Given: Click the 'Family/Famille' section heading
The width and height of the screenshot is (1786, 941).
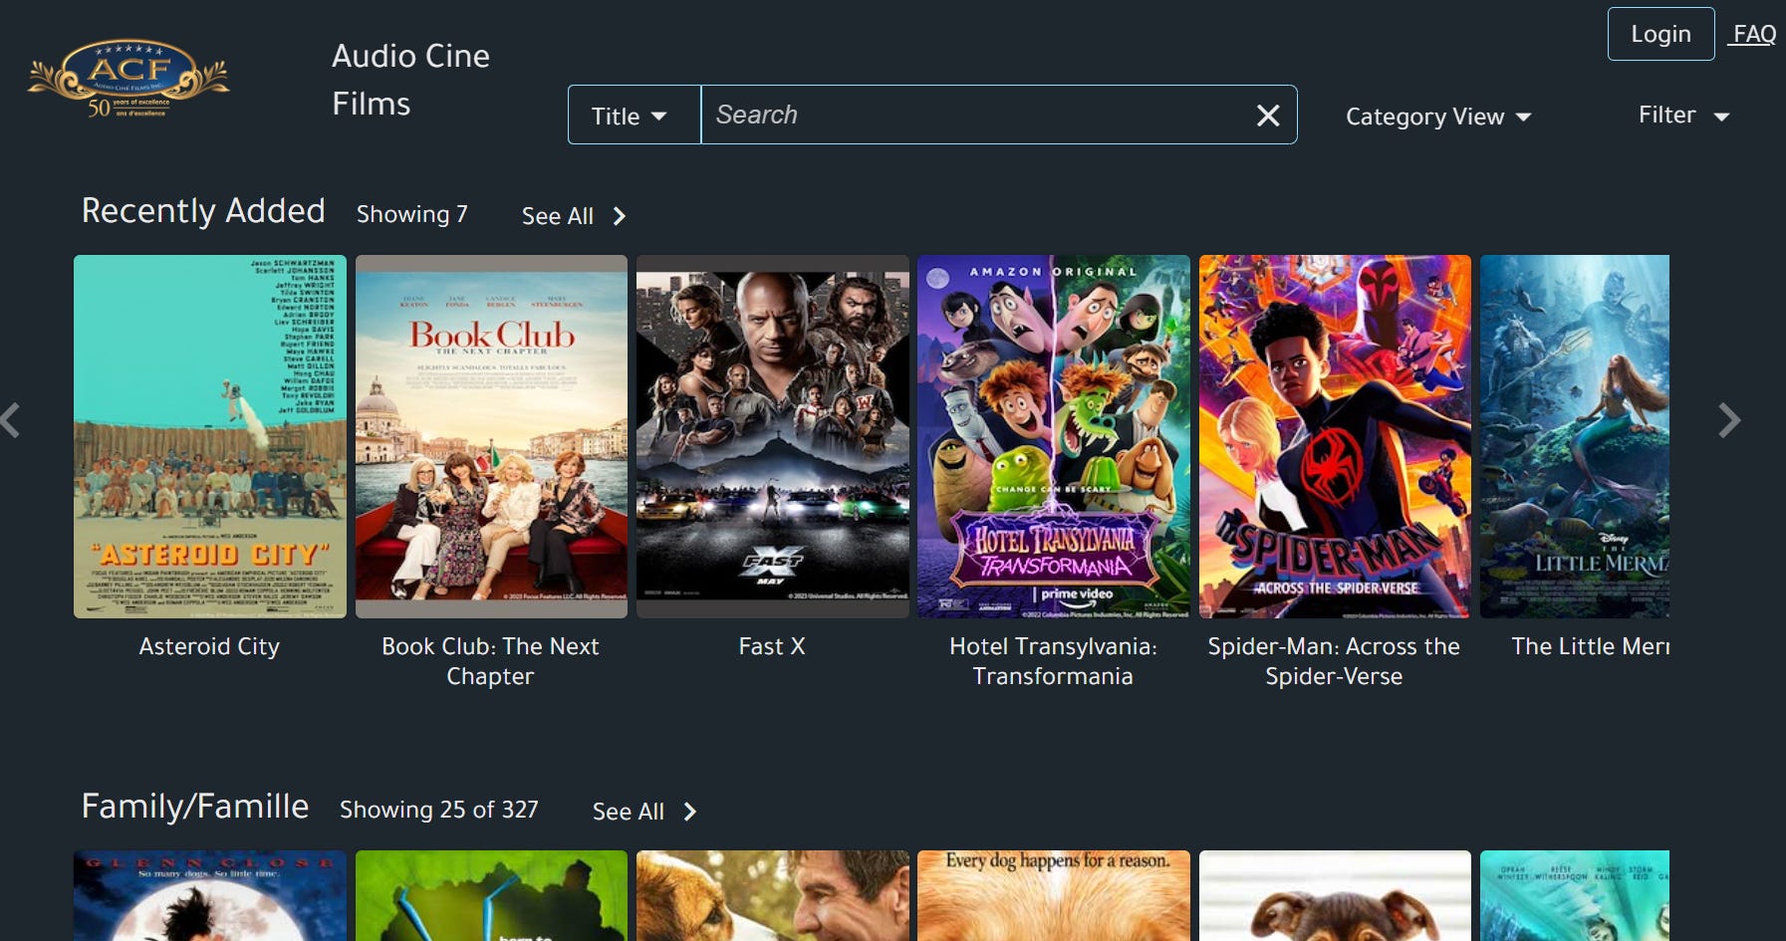Looking at the screenshot, I should [x=195, y=806].
